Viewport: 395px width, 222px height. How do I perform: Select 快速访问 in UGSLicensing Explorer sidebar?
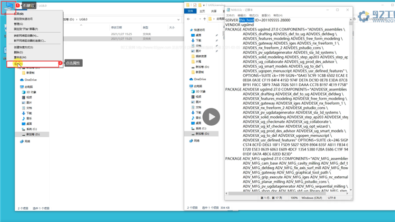pyautogui.click(x=197, y=29)
